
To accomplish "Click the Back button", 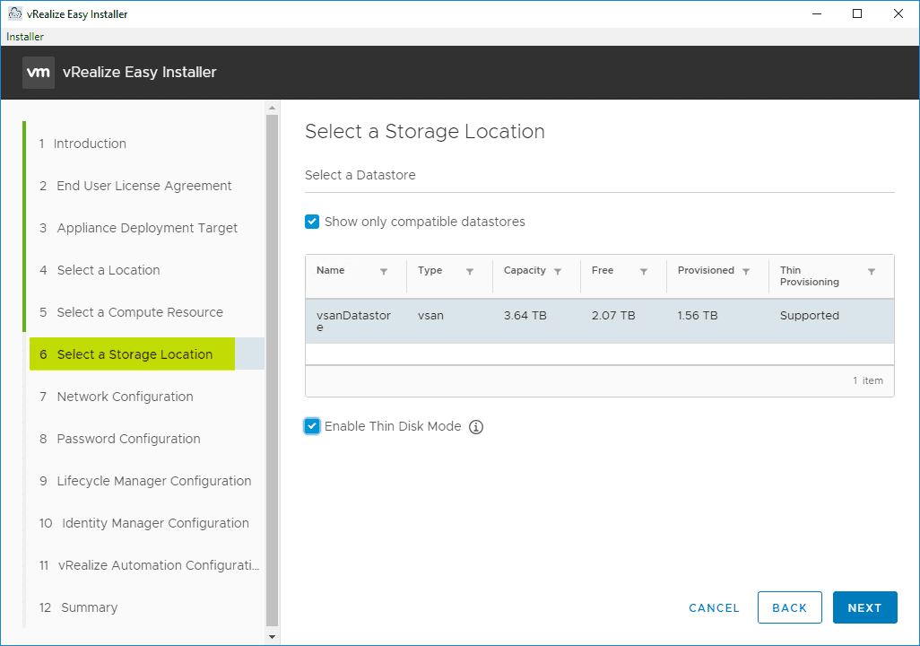I will (x=789, y=607).
